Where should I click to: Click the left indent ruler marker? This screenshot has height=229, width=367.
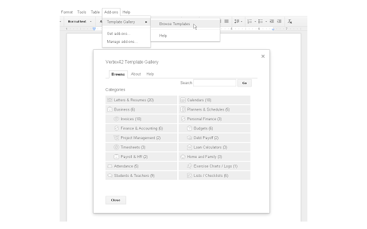coord(94,29)
